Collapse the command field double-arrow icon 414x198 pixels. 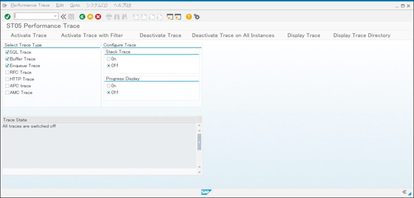pos(63,17)
